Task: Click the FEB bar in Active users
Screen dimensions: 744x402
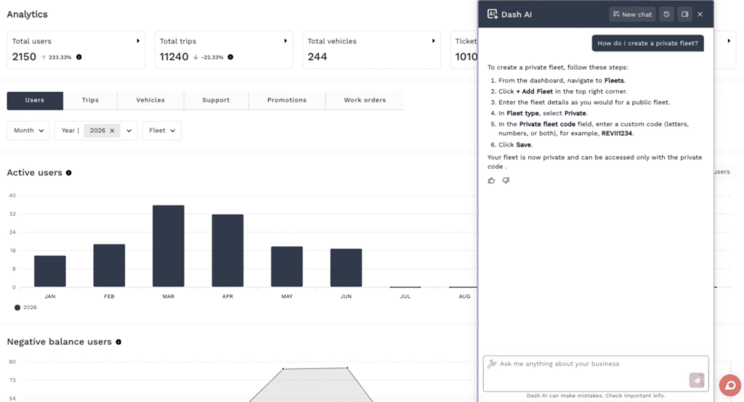Action: click(x=109, y=266)
